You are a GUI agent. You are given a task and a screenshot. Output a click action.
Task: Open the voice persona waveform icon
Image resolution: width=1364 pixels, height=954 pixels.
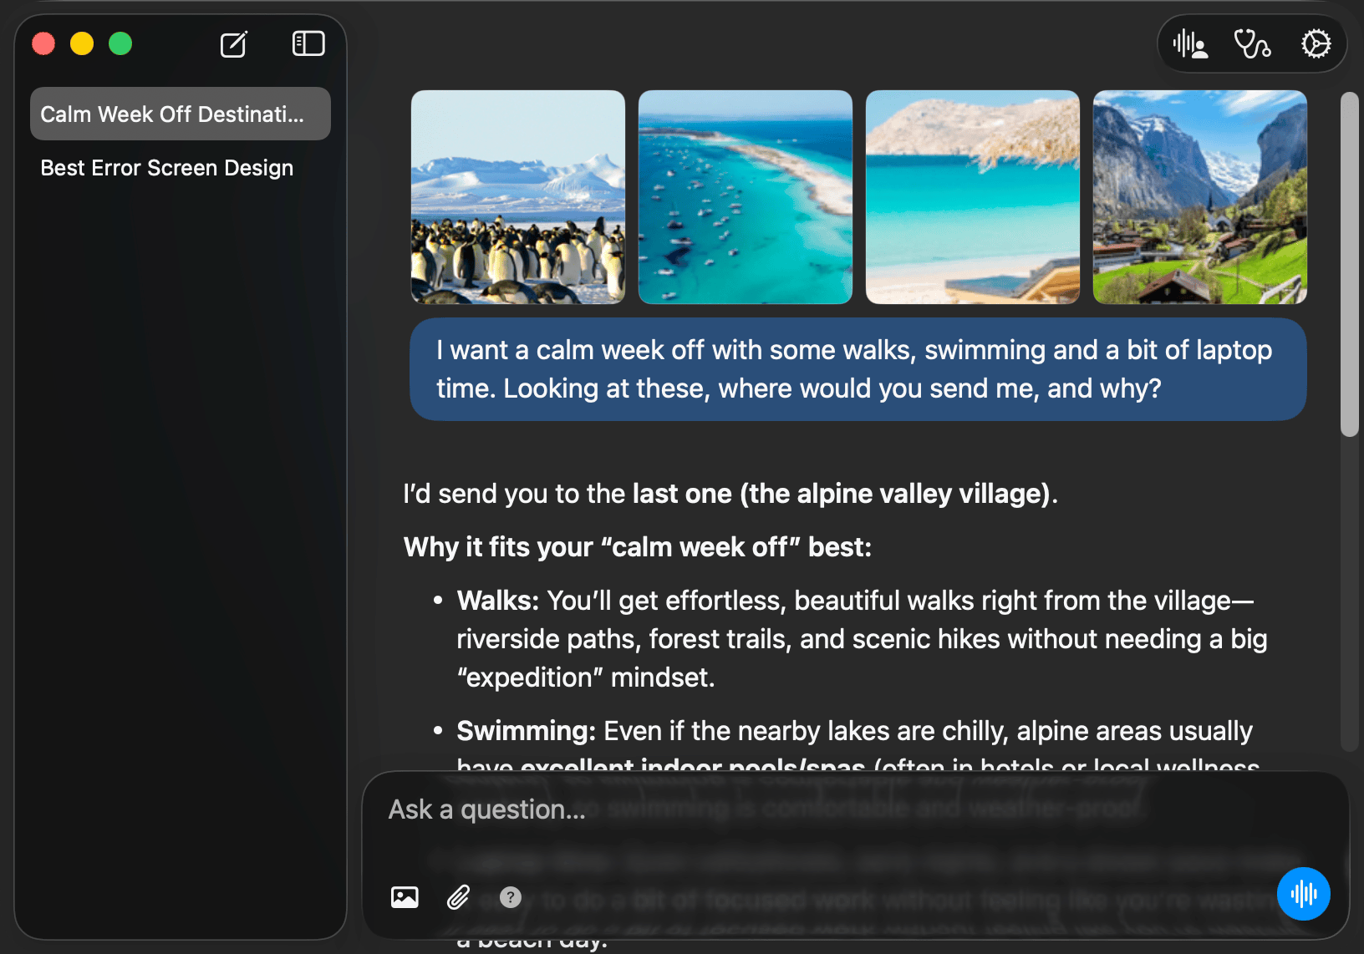1190,43
